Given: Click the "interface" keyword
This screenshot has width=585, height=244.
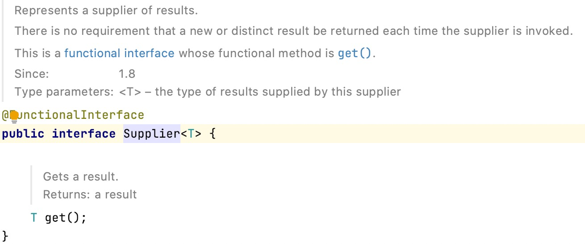Looking at the screenshot, I should click(84, 134).
